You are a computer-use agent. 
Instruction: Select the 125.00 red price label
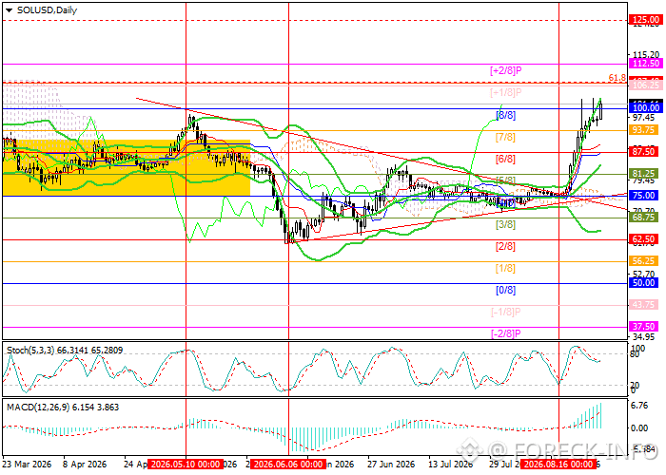(646, 20)
